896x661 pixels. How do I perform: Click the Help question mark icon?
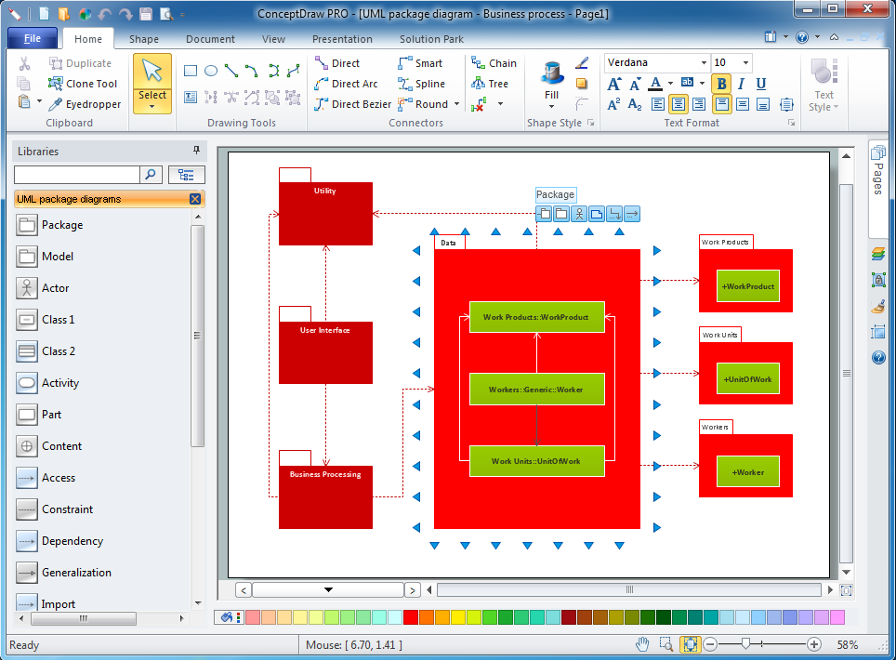tap(802, 37)
